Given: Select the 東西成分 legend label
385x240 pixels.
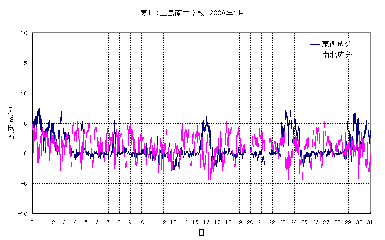Looking at the screenshot, I should point(337,44).
